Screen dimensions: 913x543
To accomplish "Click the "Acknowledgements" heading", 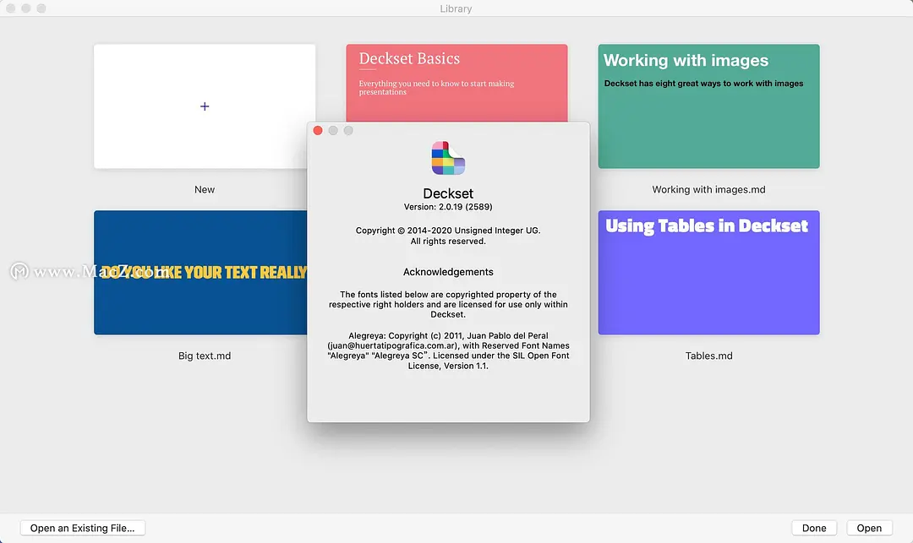I will (448, 272).
